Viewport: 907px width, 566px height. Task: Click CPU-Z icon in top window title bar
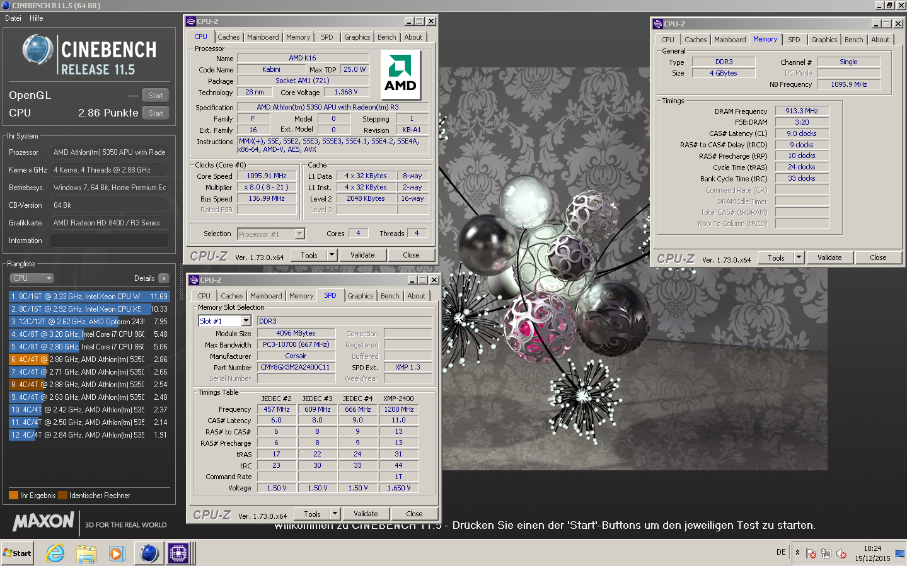(x=191, y=21)
